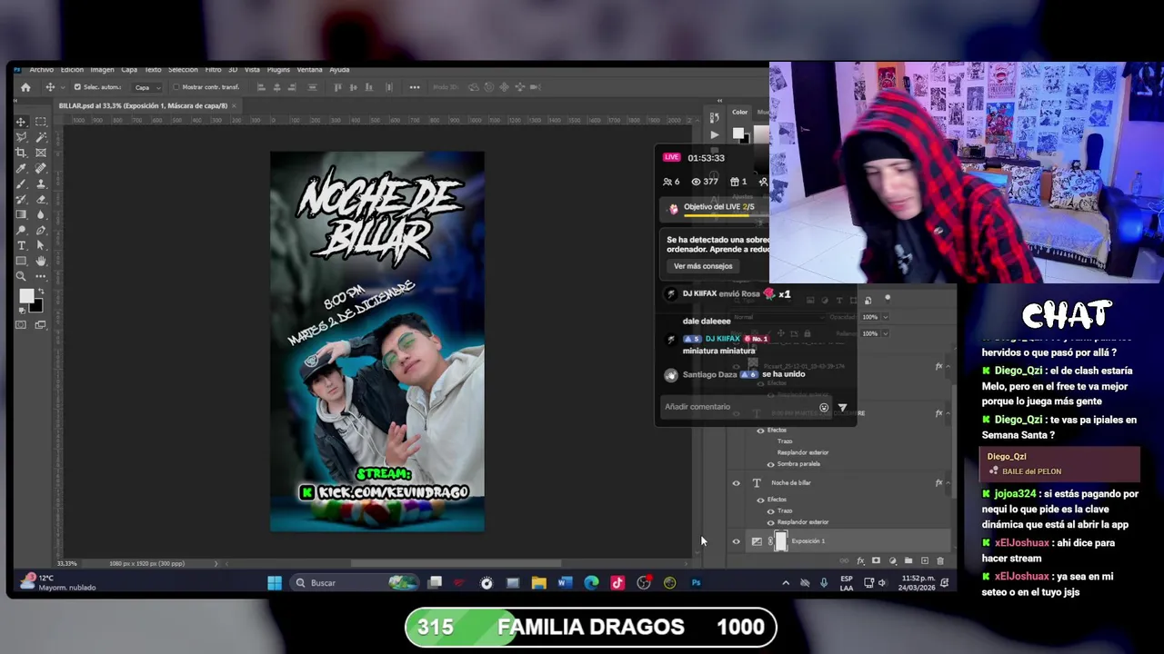Collapse effects arrow on Noche de billar layer

point(948,483)
